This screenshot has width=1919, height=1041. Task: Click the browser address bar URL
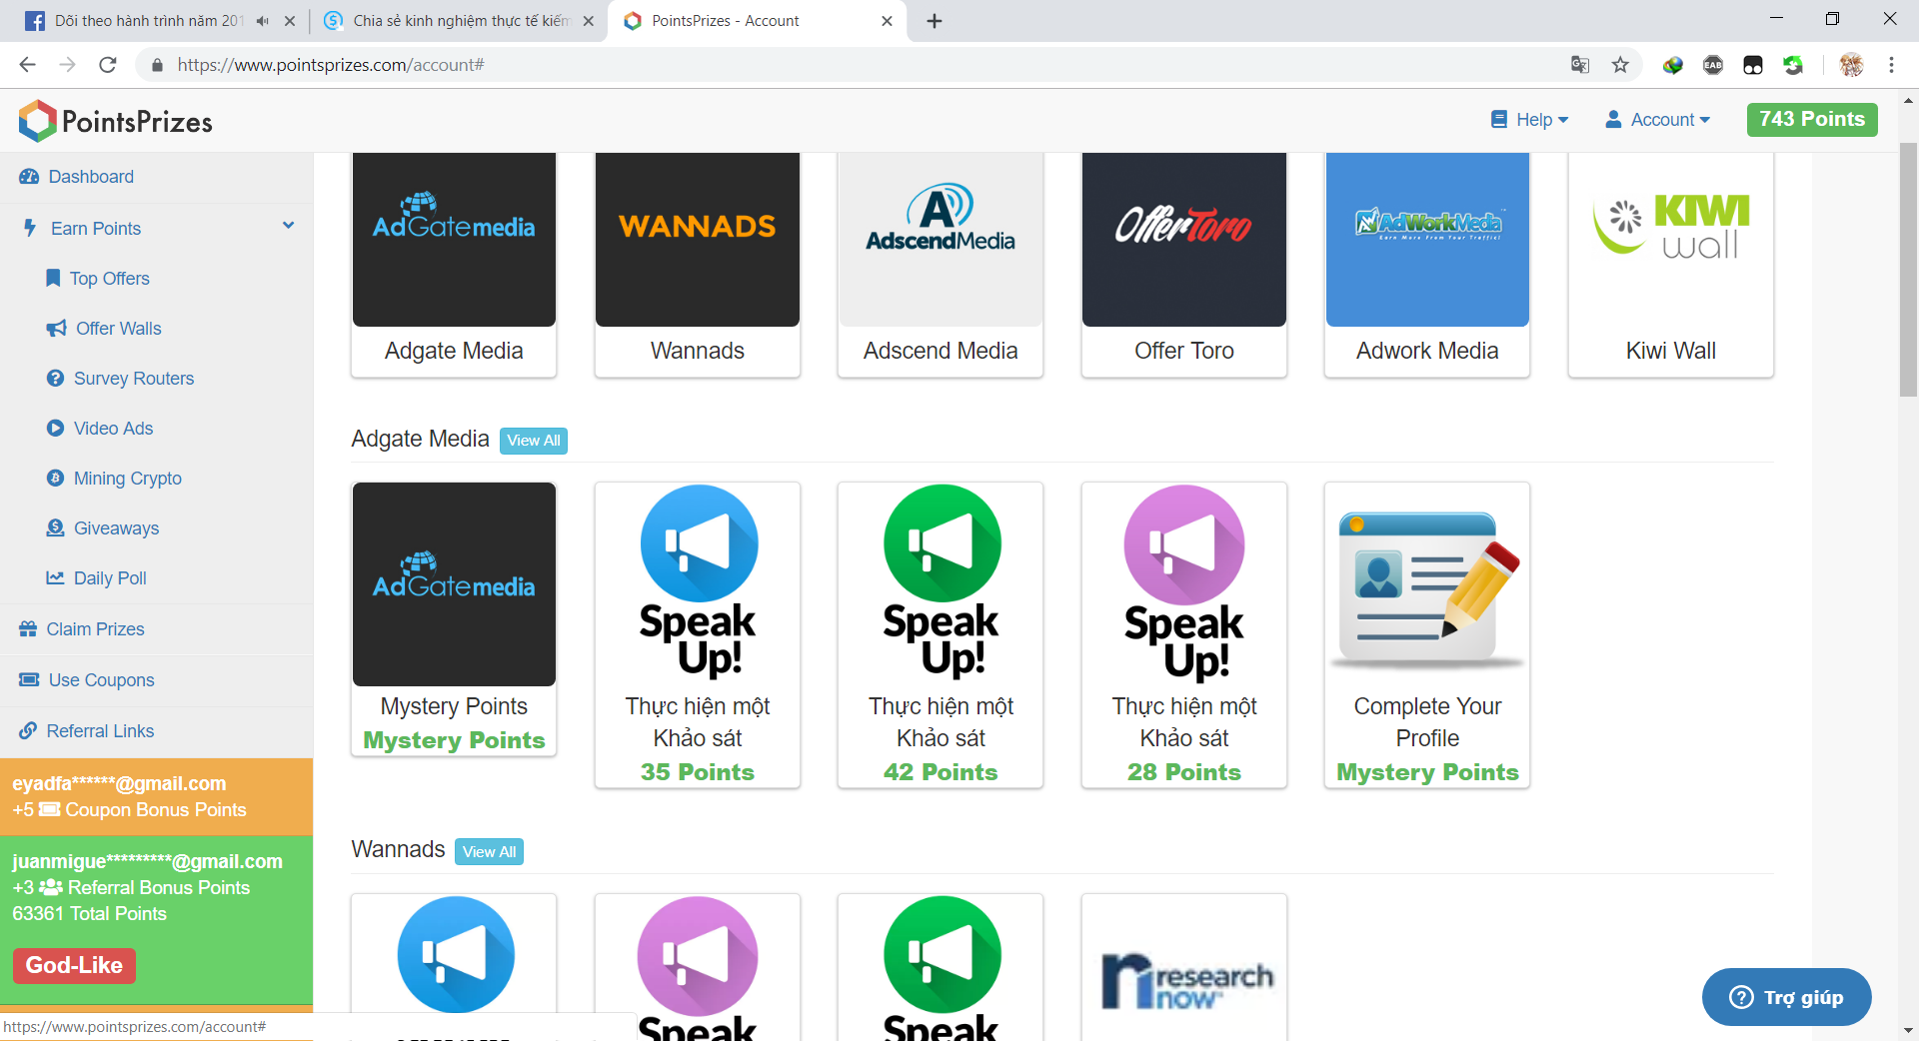pyautogui.click(x=331, y=65)
